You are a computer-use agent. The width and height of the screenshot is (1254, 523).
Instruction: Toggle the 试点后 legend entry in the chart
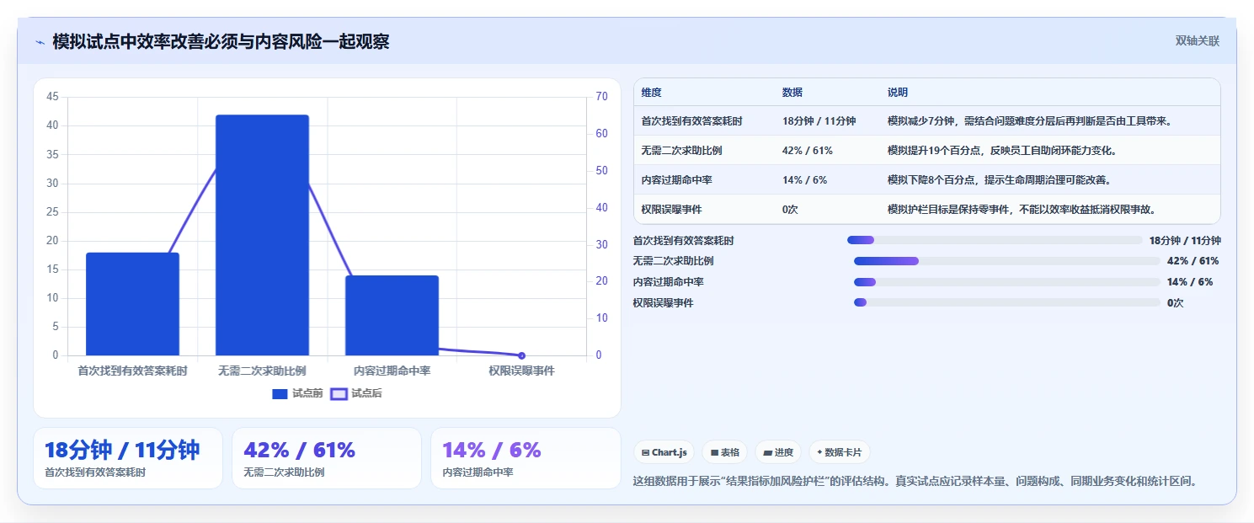pyautogui.click(x=355, y=393)
